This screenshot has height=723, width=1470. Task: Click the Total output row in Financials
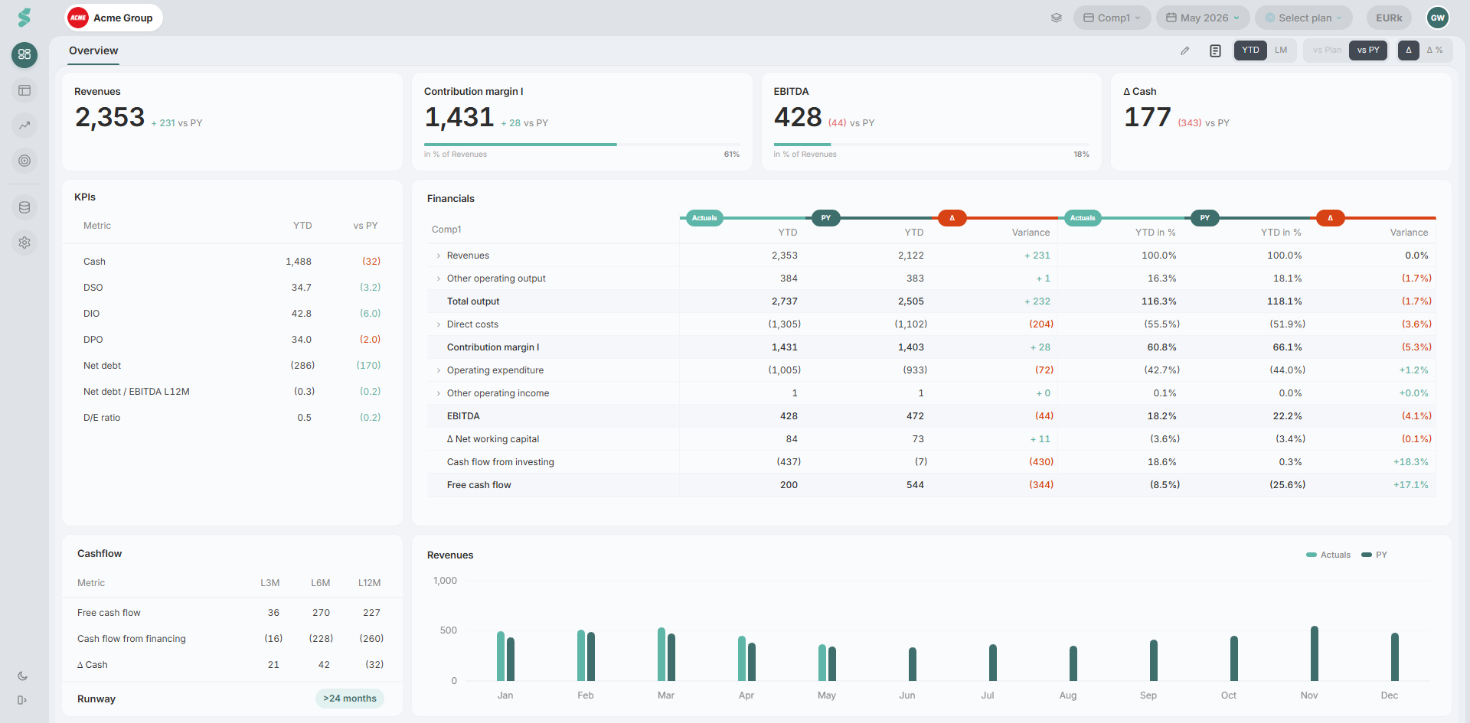click(931, 301)
